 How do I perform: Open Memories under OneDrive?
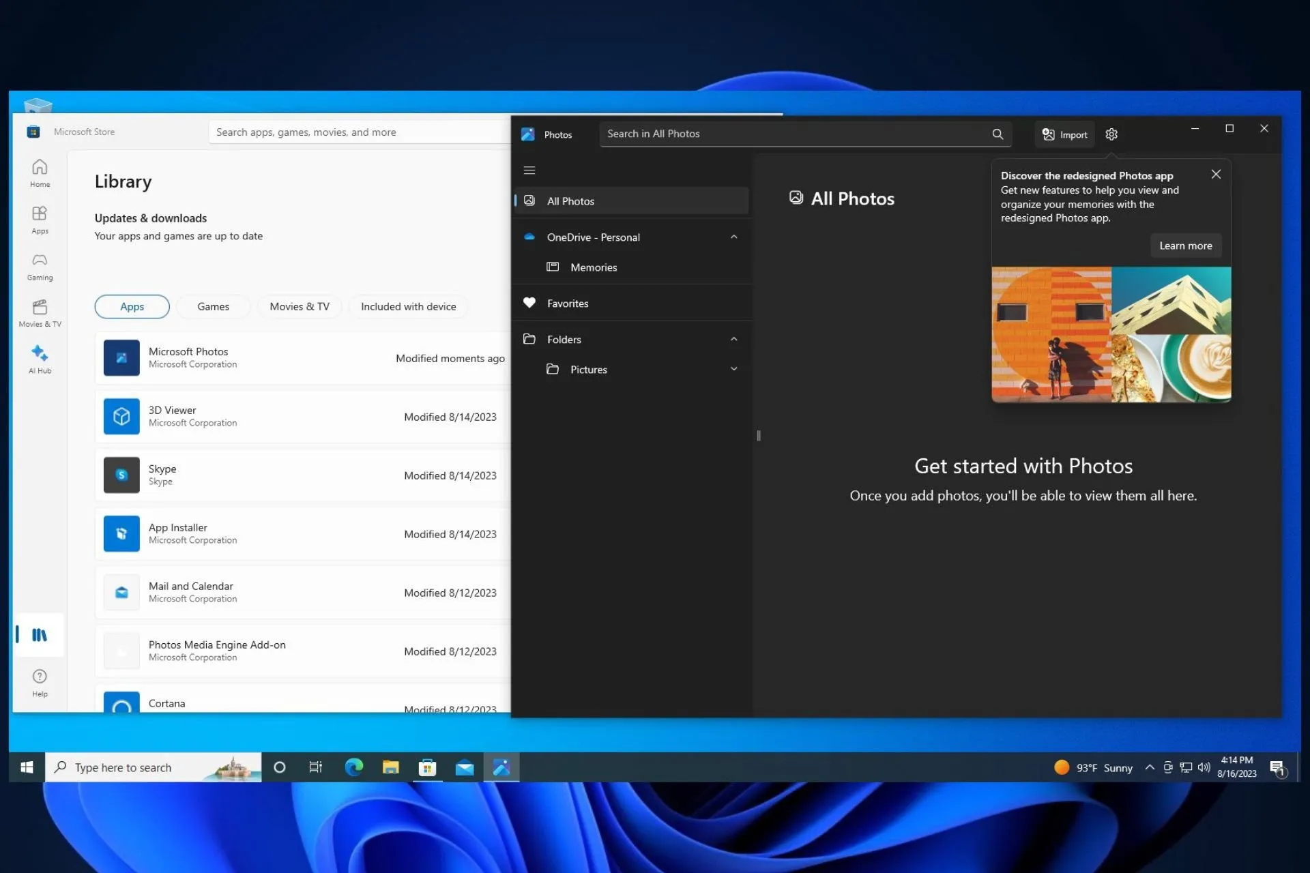[632, 267]
